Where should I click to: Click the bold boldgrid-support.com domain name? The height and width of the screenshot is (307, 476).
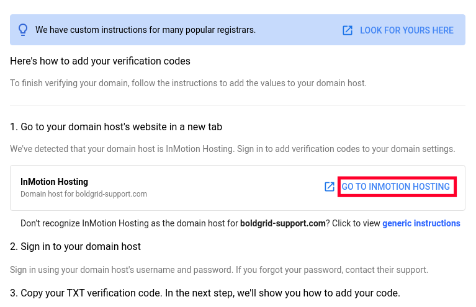tap(283, 223)
